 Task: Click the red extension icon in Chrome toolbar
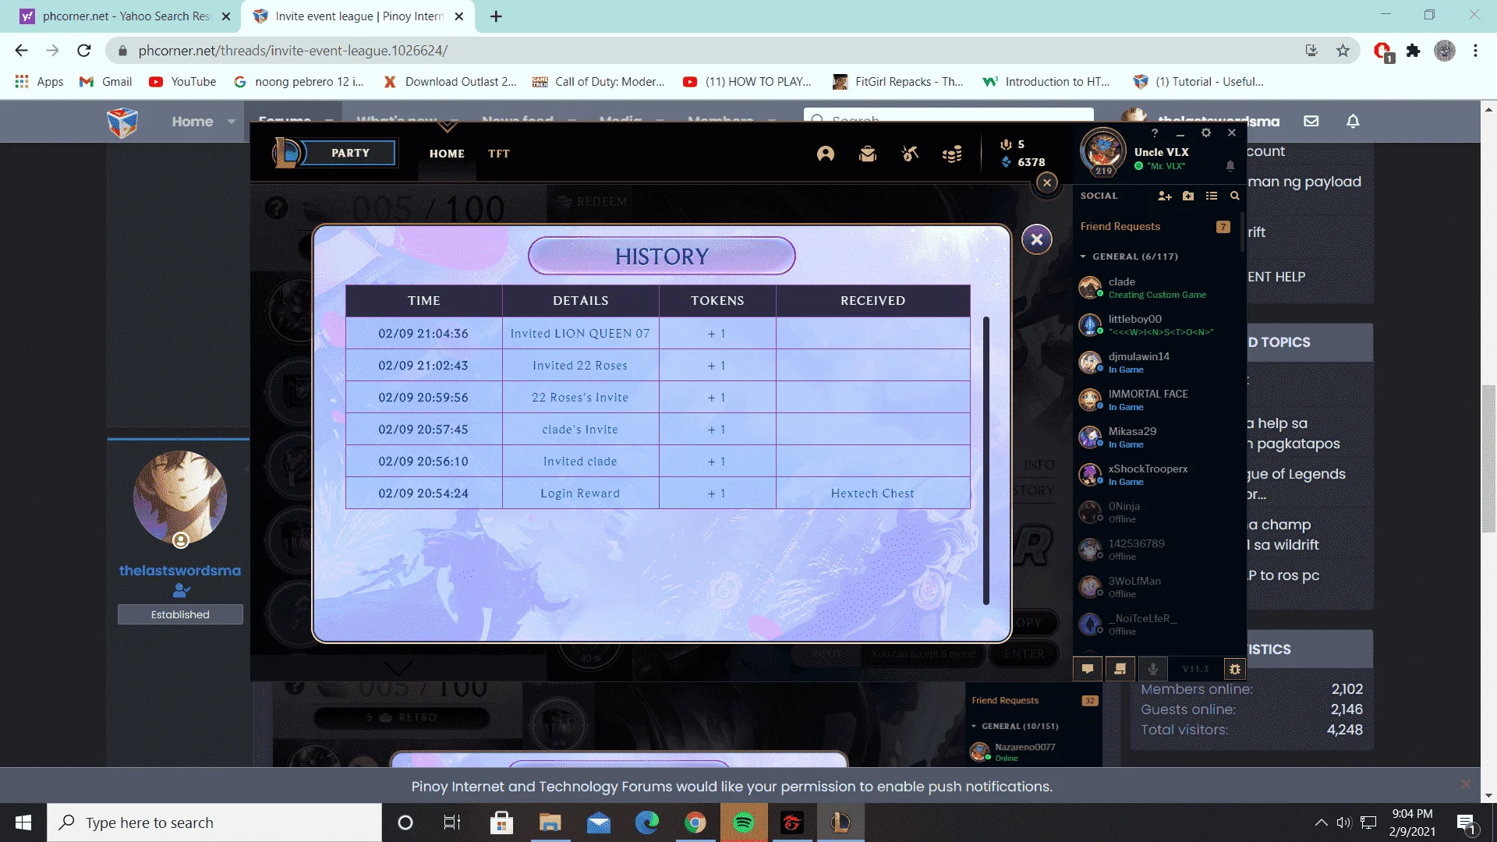click(1383, 51)
